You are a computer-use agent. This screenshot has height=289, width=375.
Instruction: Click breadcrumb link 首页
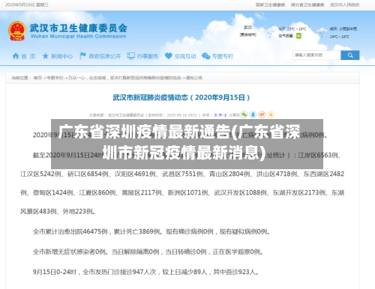[38, 78]
